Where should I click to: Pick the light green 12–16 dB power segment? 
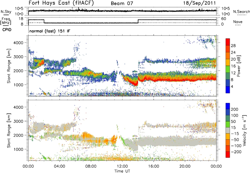click(228, 69)
